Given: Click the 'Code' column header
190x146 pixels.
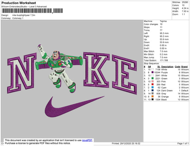Looking at the screenshot, I should tap(178, 66).
